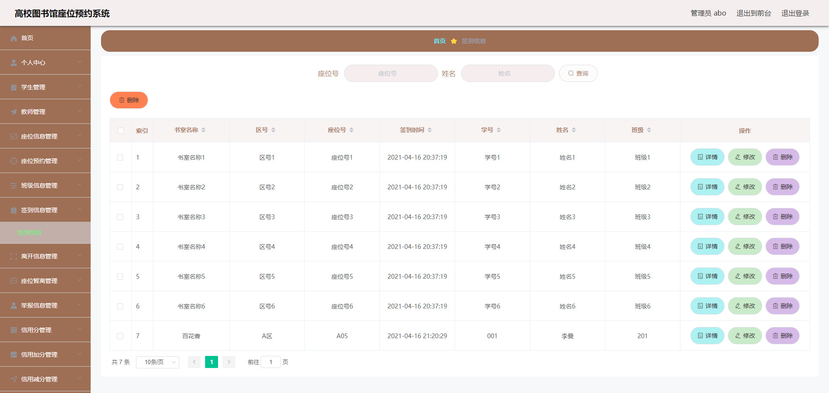
Task: Open the 座位预约管理 menu
Action: pyautogui.click(x=45, y=161)
